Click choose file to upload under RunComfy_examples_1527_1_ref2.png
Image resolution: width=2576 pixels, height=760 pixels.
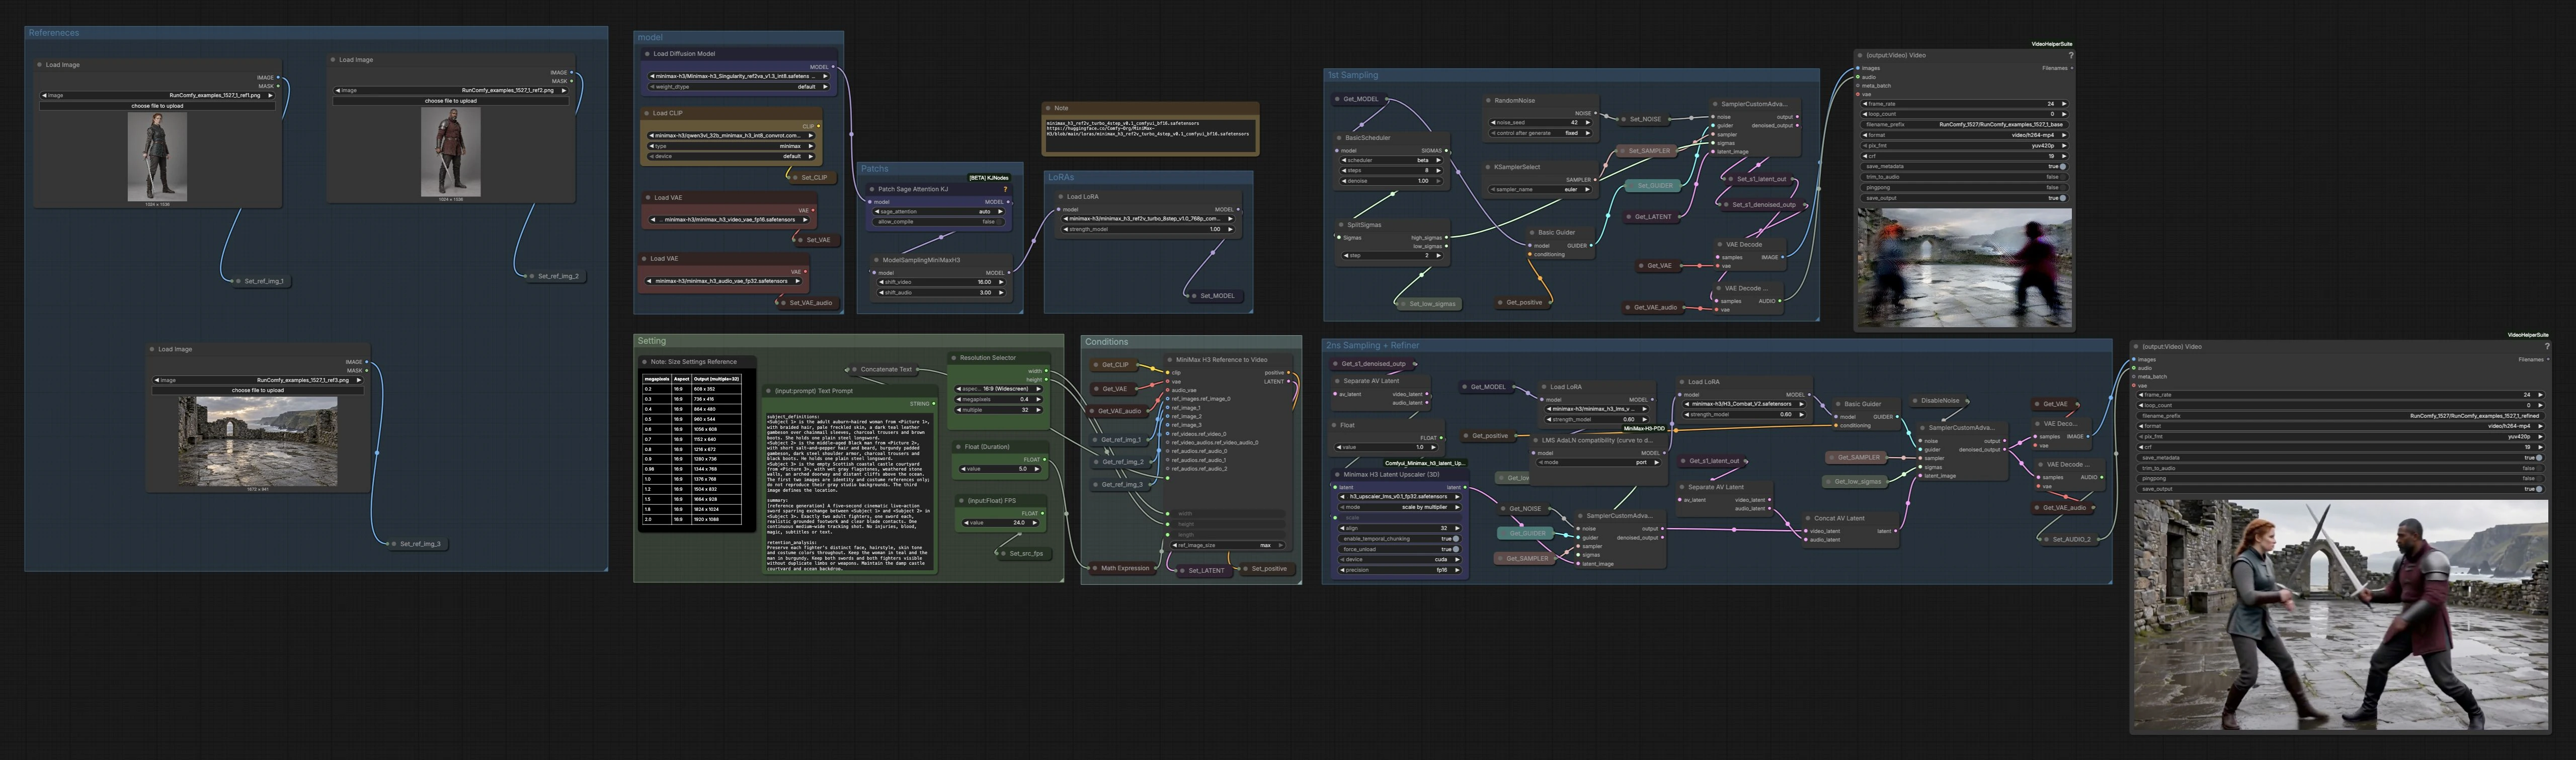tap(451, 100)
